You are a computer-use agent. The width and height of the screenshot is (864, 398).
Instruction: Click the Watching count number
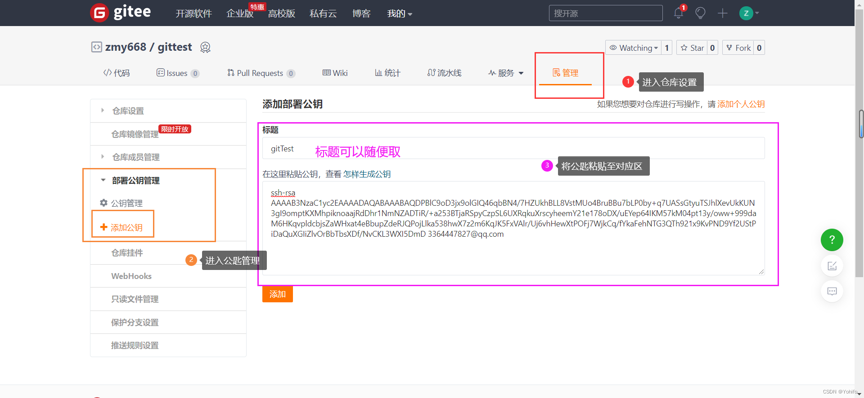tap(666, 48)
